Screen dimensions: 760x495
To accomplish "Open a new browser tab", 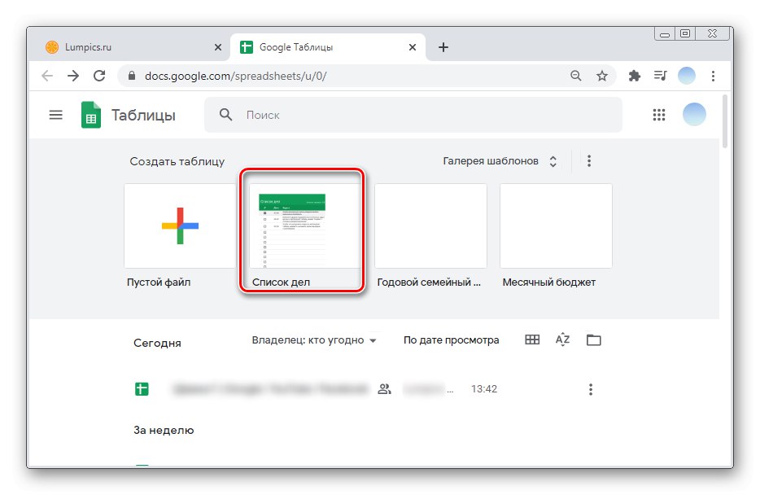I will point(443,47).
